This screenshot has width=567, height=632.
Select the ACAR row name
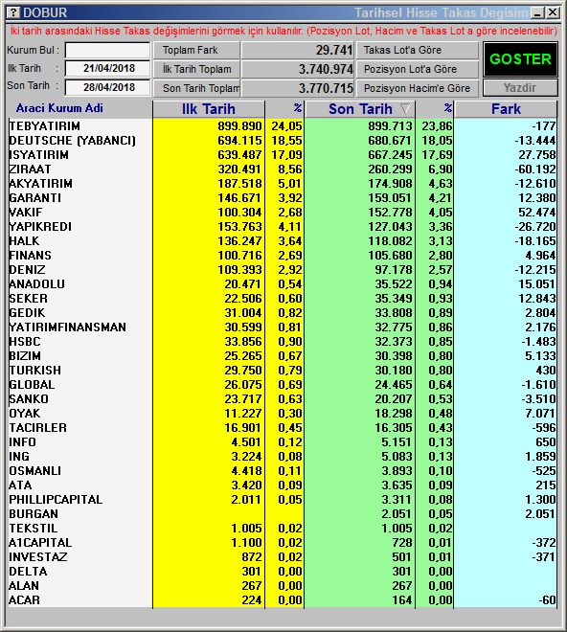(x=25, y=600)
